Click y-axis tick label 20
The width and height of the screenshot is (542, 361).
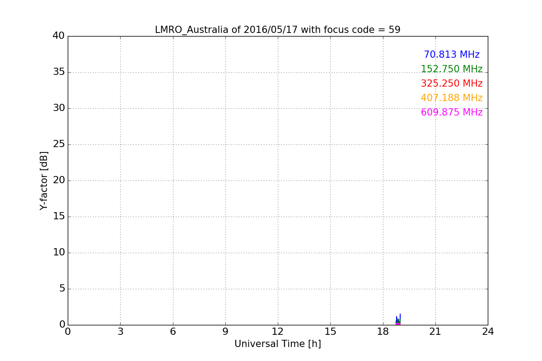[x=59, y=180]
